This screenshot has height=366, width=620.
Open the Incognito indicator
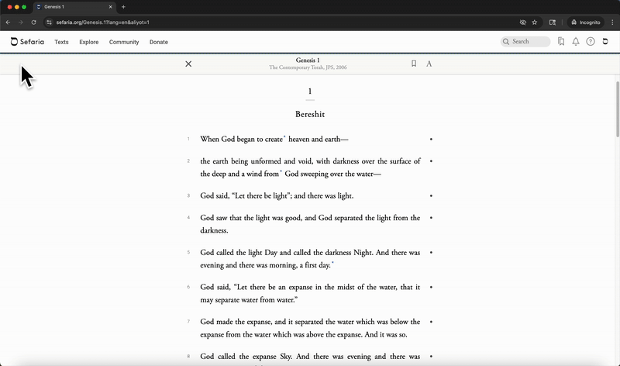tap(586, 22)
